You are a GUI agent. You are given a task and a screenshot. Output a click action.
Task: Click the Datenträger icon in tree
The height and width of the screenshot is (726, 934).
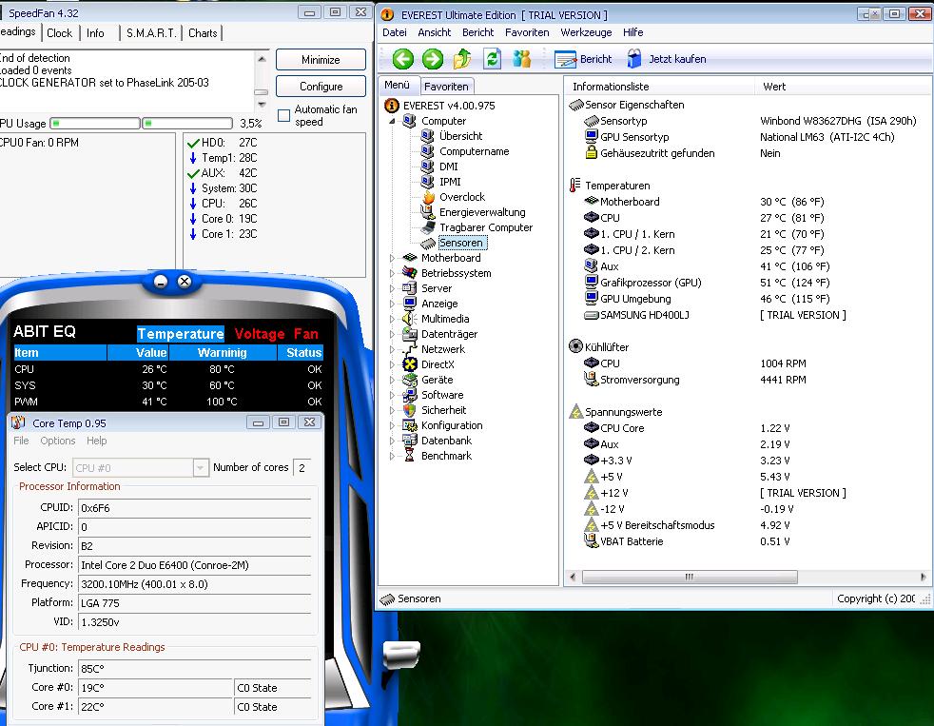[409, 334]
